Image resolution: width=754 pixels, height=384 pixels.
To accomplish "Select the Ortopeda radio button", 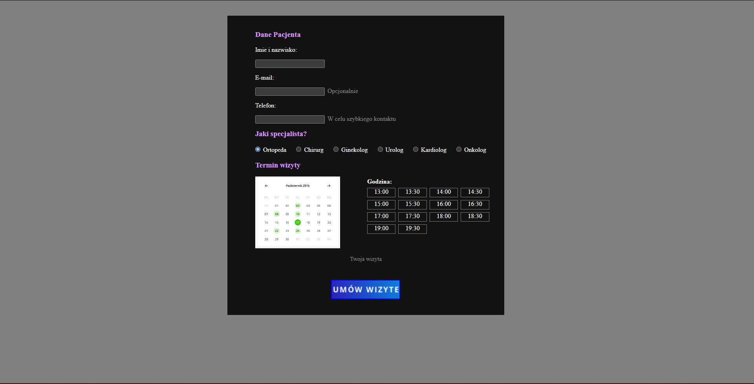I will pos(258,149).
